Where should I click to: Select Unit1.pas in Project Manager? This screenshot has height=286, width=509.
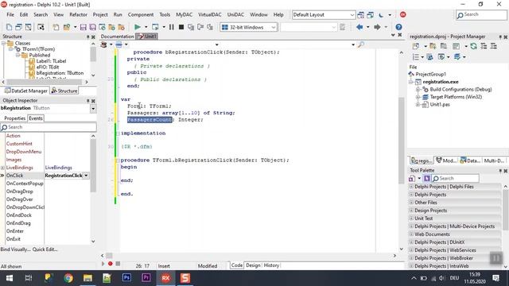440,105
